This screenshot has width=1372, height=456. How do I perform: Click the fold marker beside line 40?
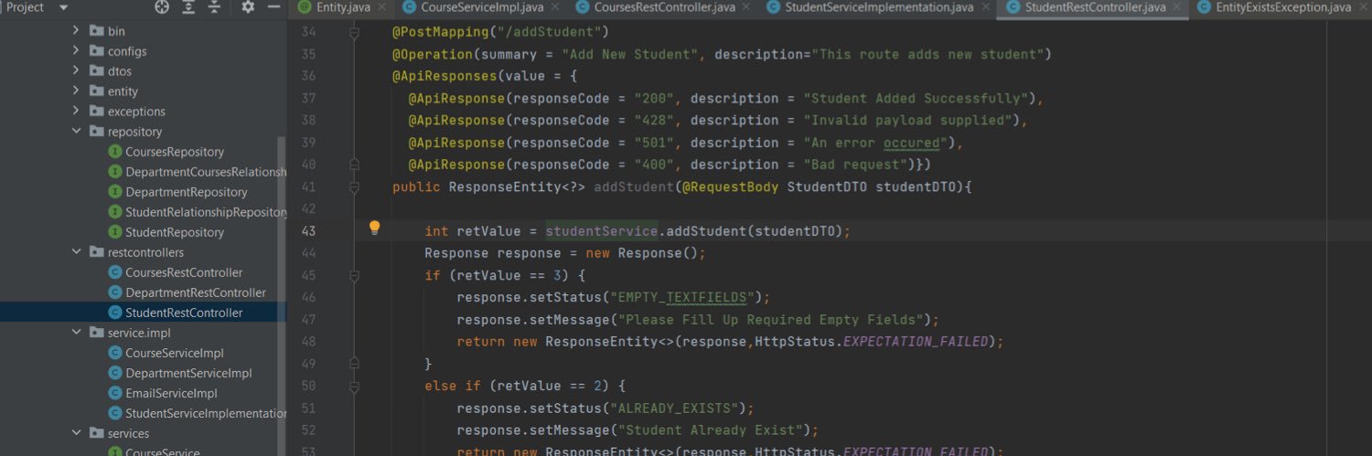coord(354,165)
